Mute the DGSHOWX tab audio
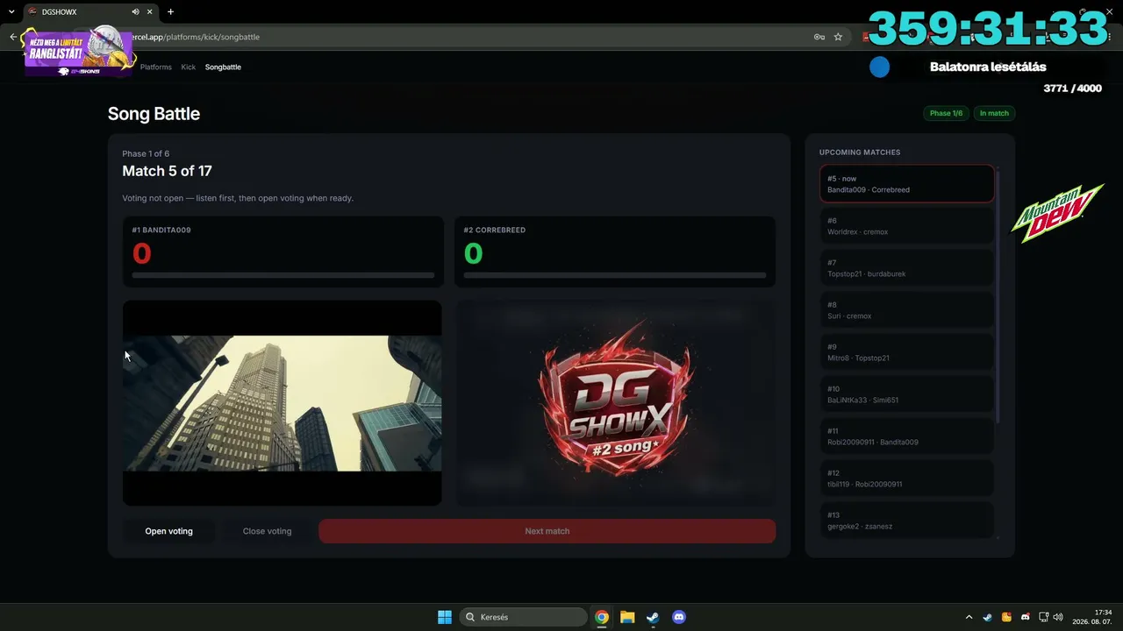Screen dimensions: 1123x631 [136, 12]
